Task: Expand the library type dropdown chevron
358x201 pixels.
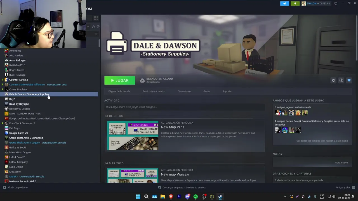Action: [x=88, y=27]
